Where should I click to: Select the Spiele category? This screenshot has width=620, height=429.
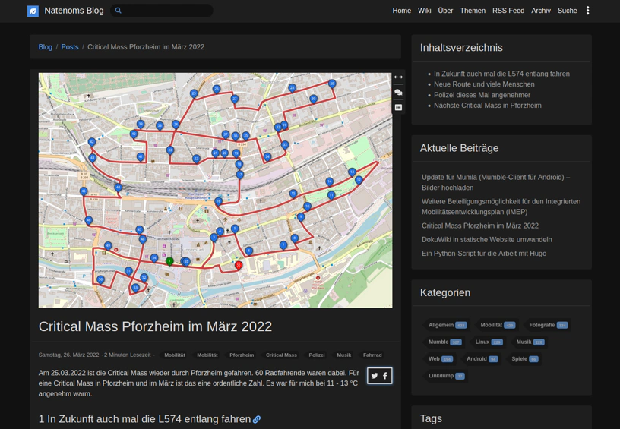pyautogui.click(x=524, y=359)
